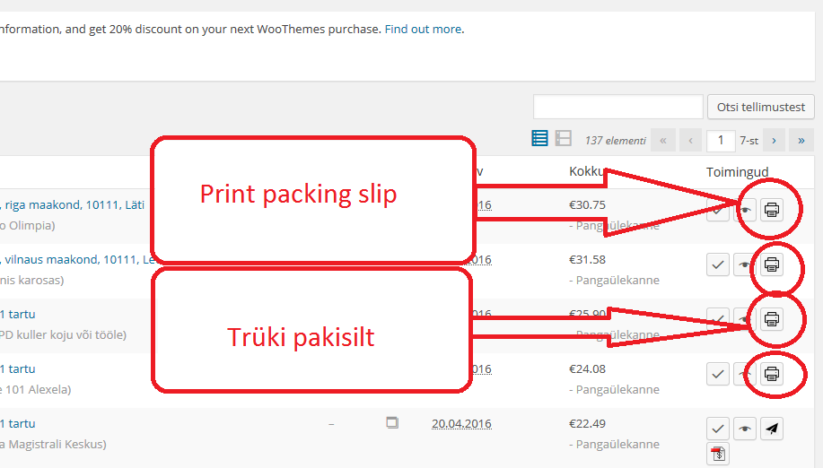Screen dimensions: 823x468
Task: View the €22.49 order via the eye icon
Action: pyautogui.click(x=744, y=429)
